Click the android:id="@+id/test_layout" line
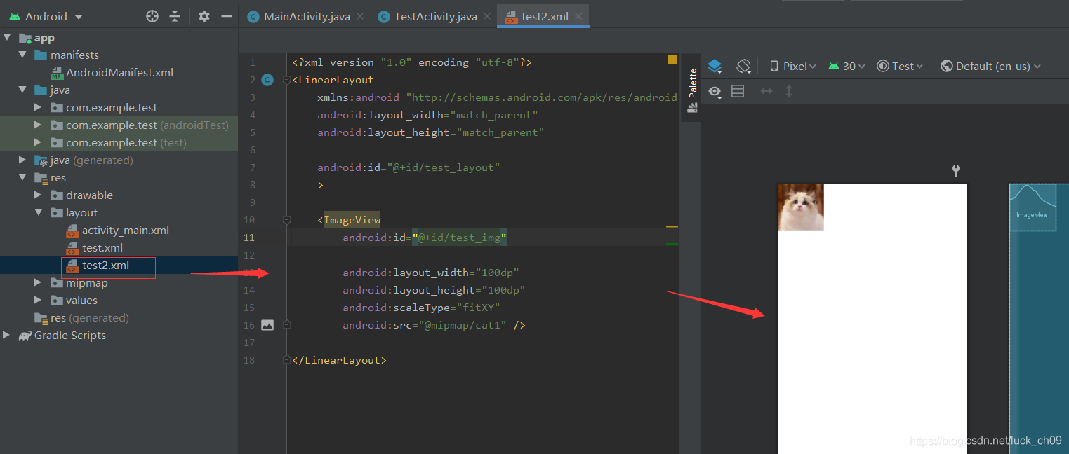The width and height of the screenshot is (1069, 454). point(409,167)
